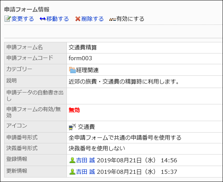Screen dimensions: 223x182
Task: Click the 更新情報 row label
Action: 17,171
